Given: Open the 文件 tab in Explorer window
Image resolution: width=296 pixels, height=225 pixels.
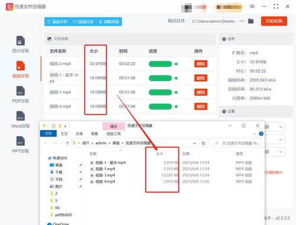Looking at the screenshot, I should tap(49, 134).
